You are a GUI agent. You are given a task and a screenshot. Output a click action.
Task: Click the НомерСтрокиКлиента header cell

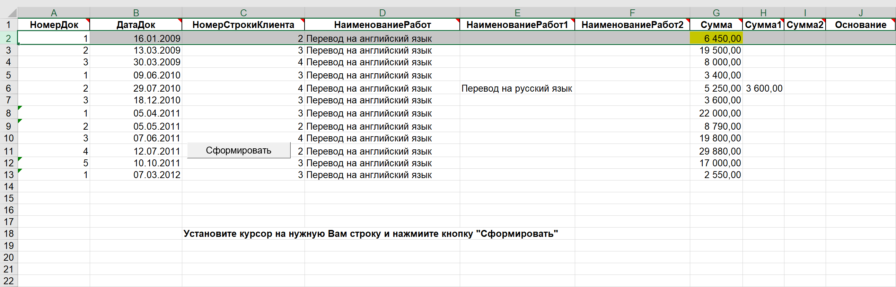point(244,25)
